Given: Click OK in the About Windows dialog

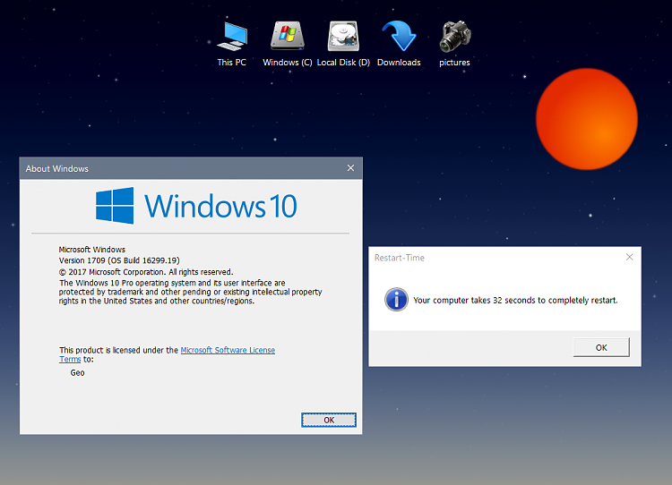Looking at the screenshot, I should click(329, 420).
